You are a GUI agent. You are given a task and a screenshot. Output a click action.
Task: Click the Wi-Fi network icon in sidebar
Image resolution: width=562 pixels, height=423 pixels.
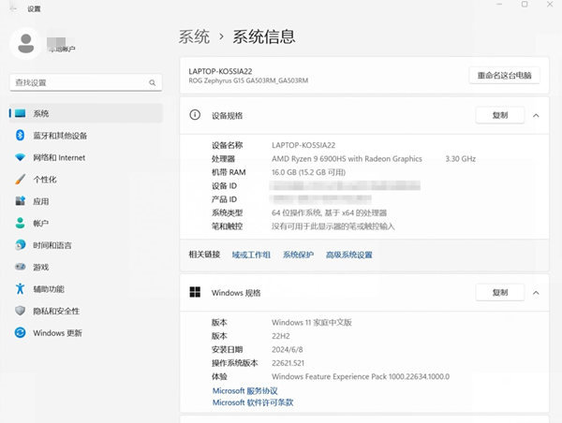[x=20, y=157]
